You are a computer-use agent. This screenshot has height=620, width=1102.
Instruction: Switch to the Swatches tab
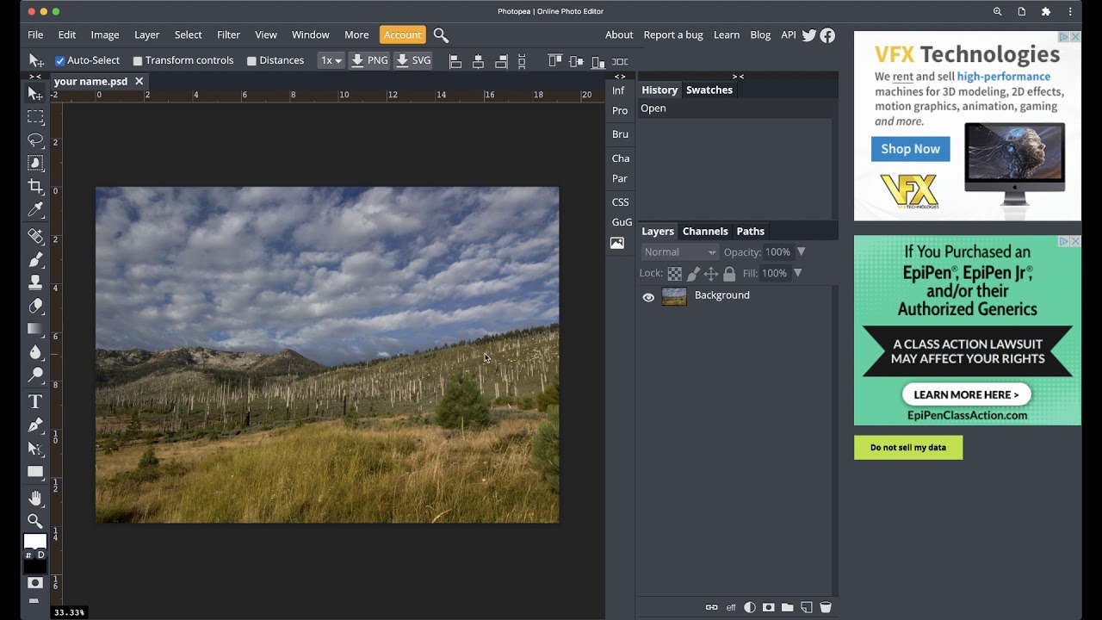(x=709, y=90)
